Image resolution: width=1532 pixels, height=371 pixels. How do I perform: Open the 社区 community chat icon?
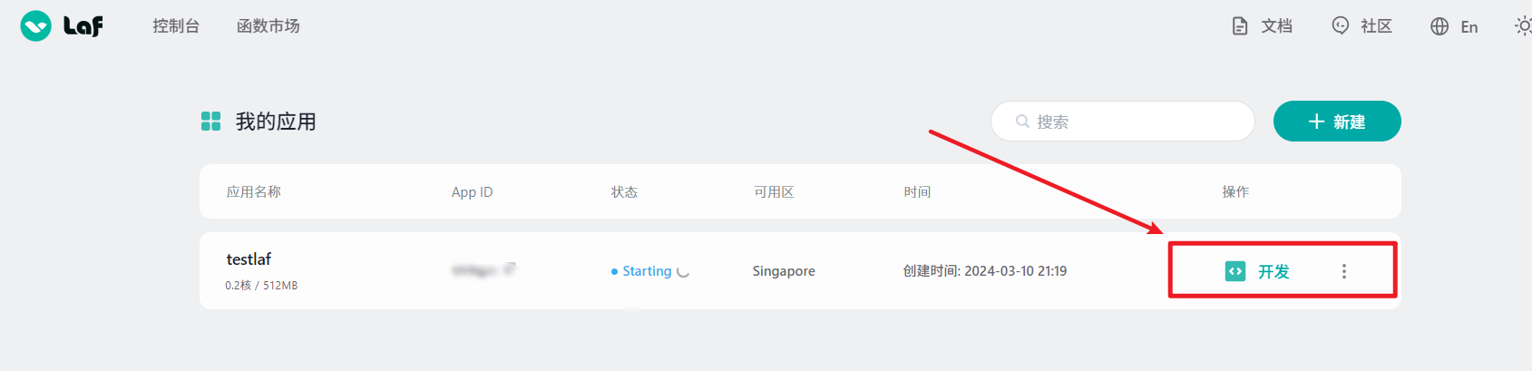click(x=1340, y=26)
